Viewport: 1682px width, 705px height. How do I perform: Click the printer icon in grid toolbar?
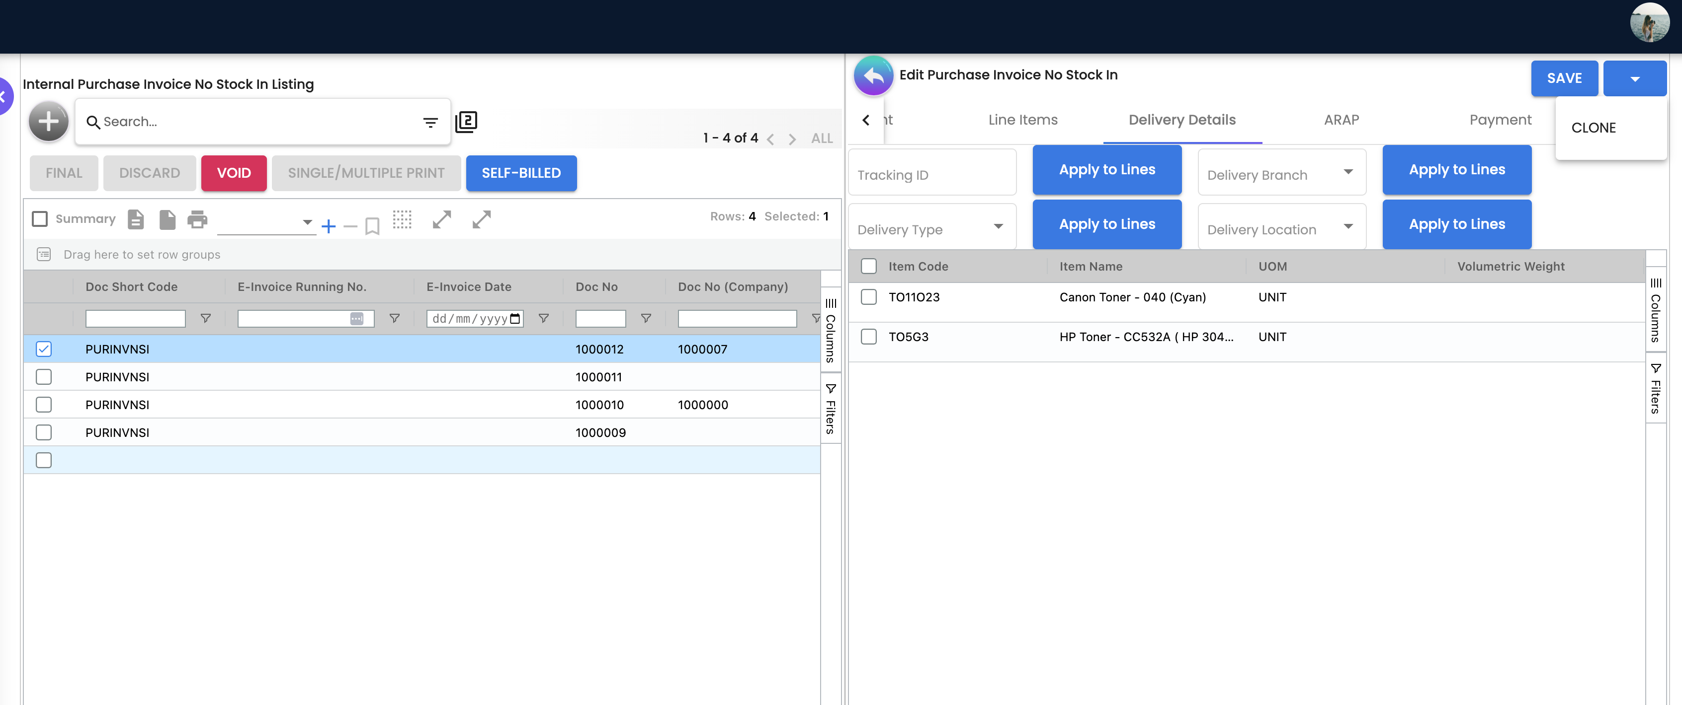[x=197, y=219]
